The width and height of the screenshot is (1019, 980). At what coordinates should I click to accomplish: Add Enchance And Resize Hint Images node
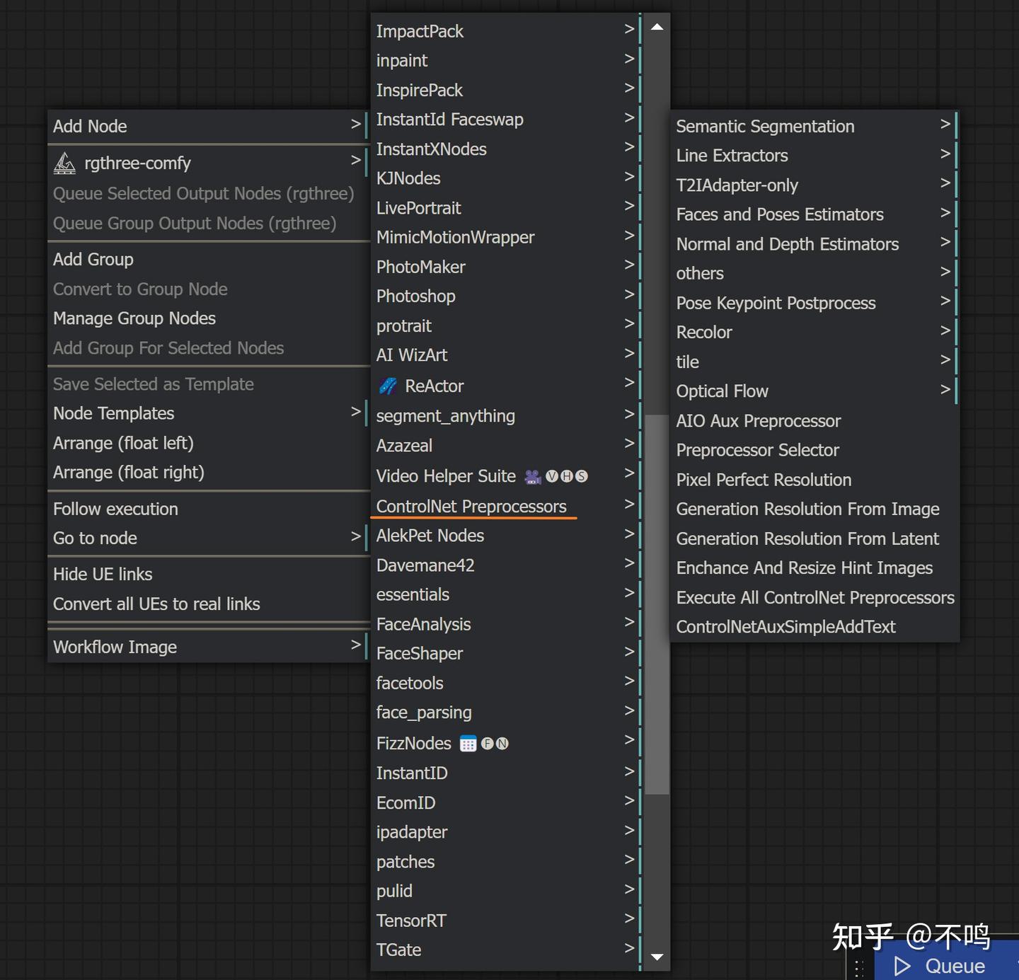coord(814,568)
